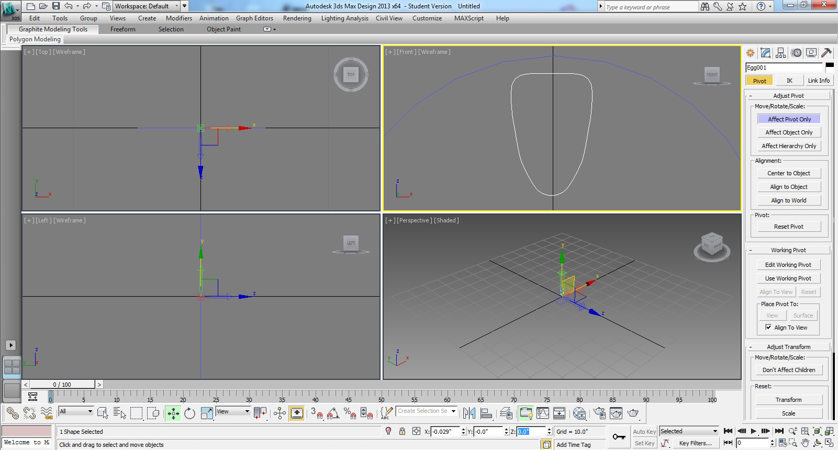Open the Workspace Default dropdown

pyautogui.click(x=146, y=6)
